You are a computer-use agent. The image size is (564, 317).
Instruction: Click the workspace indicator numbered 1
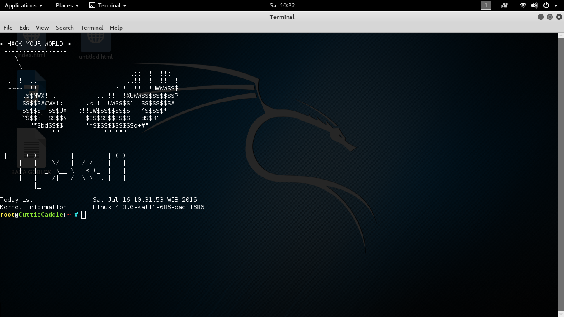486,5
